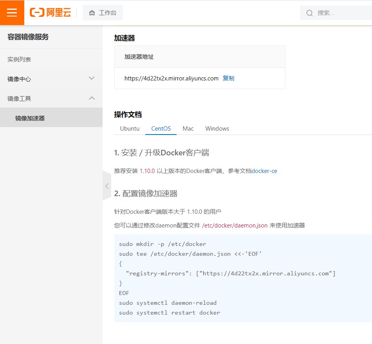
Task: Click the 'sudo systemctl daemon-reload' line
Action: coord(168,303)
